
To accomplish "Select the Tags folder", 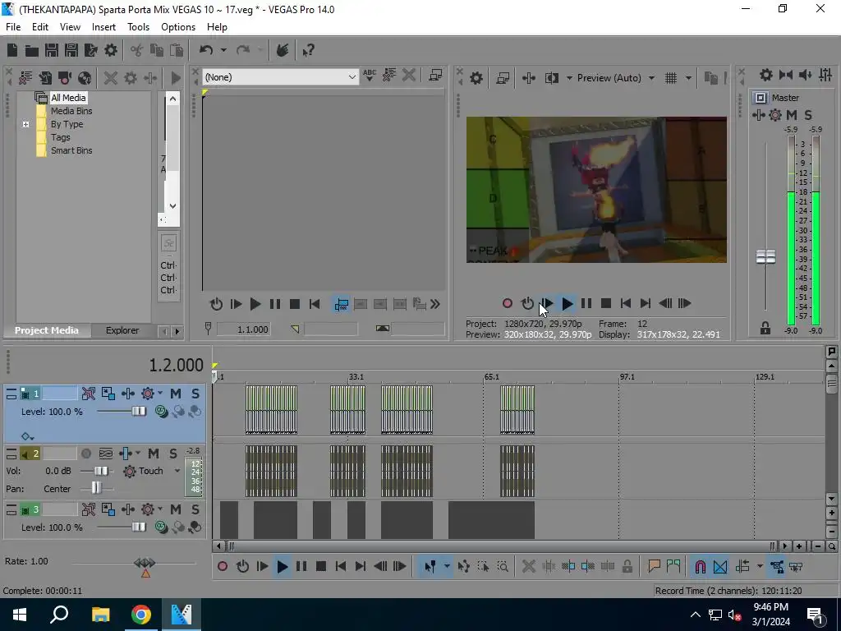I will pyautogui.click(x=61, y=137).
